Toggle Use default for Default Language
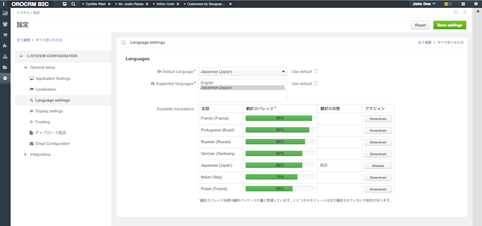482x226 pixels. pos(315,72)
